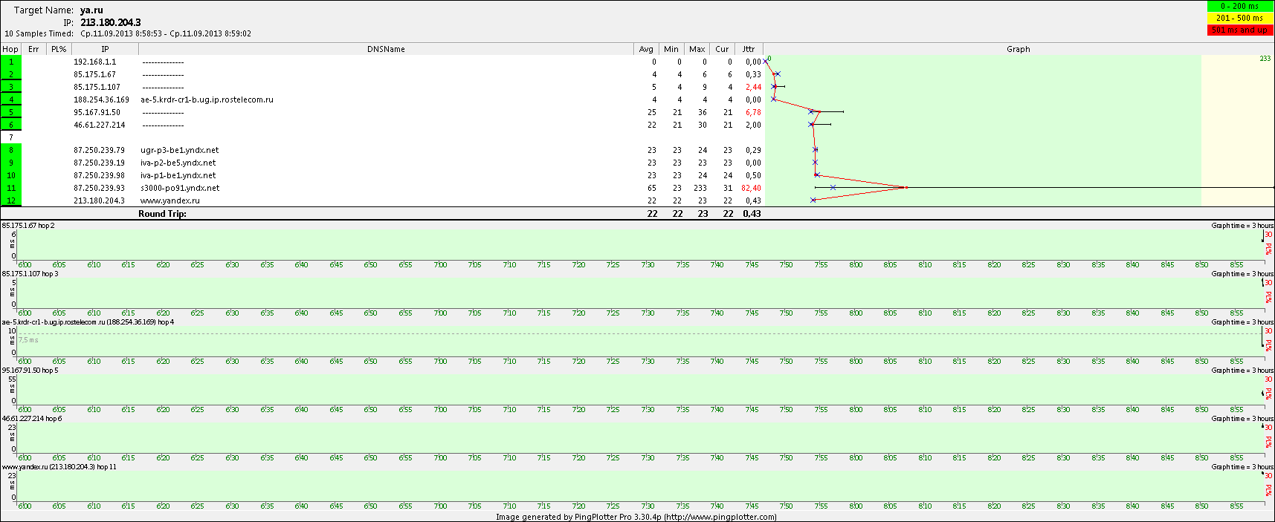Select the green hop 12 indicator box
Screen dimensions: 1275x522
(11, 200)
